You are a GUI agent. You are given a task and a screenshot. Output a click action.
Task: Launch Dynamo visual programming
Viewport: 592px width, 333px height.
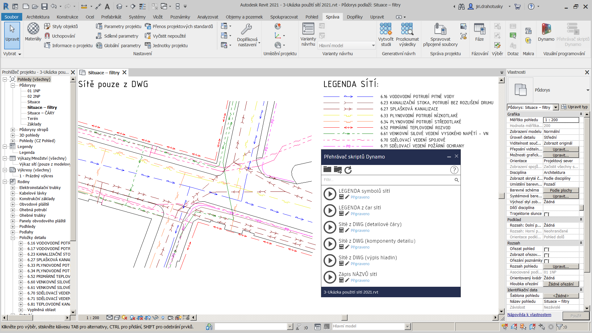(546, 32)
